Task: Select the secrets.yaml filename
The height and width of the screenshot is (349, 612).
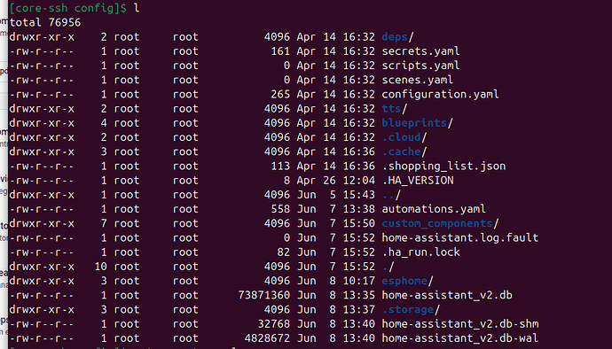Action: 420,51
